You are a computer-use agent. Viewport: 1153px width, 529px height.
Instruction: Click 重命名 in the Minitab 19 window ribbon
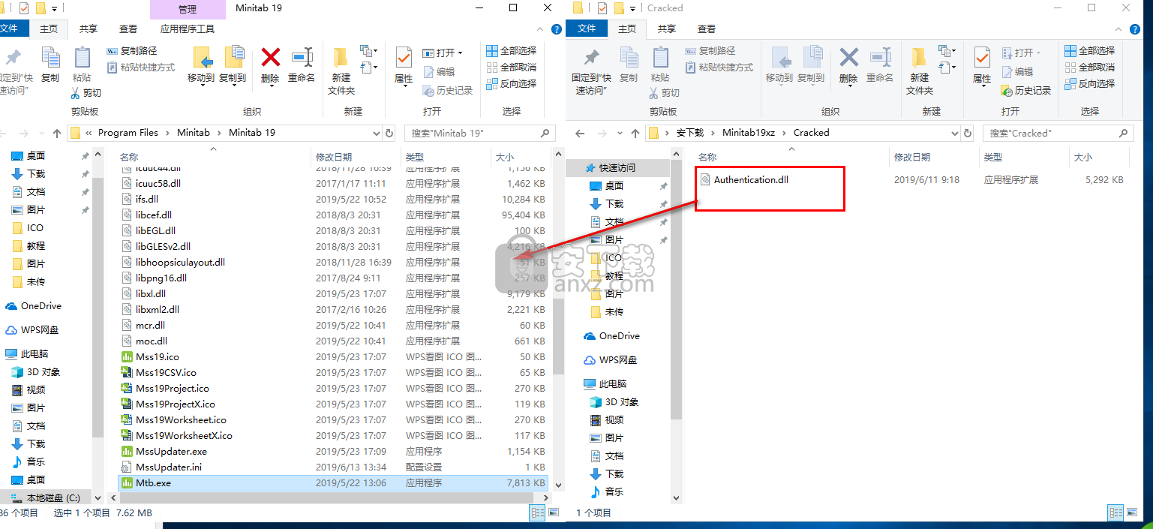(x=302, y=65)
